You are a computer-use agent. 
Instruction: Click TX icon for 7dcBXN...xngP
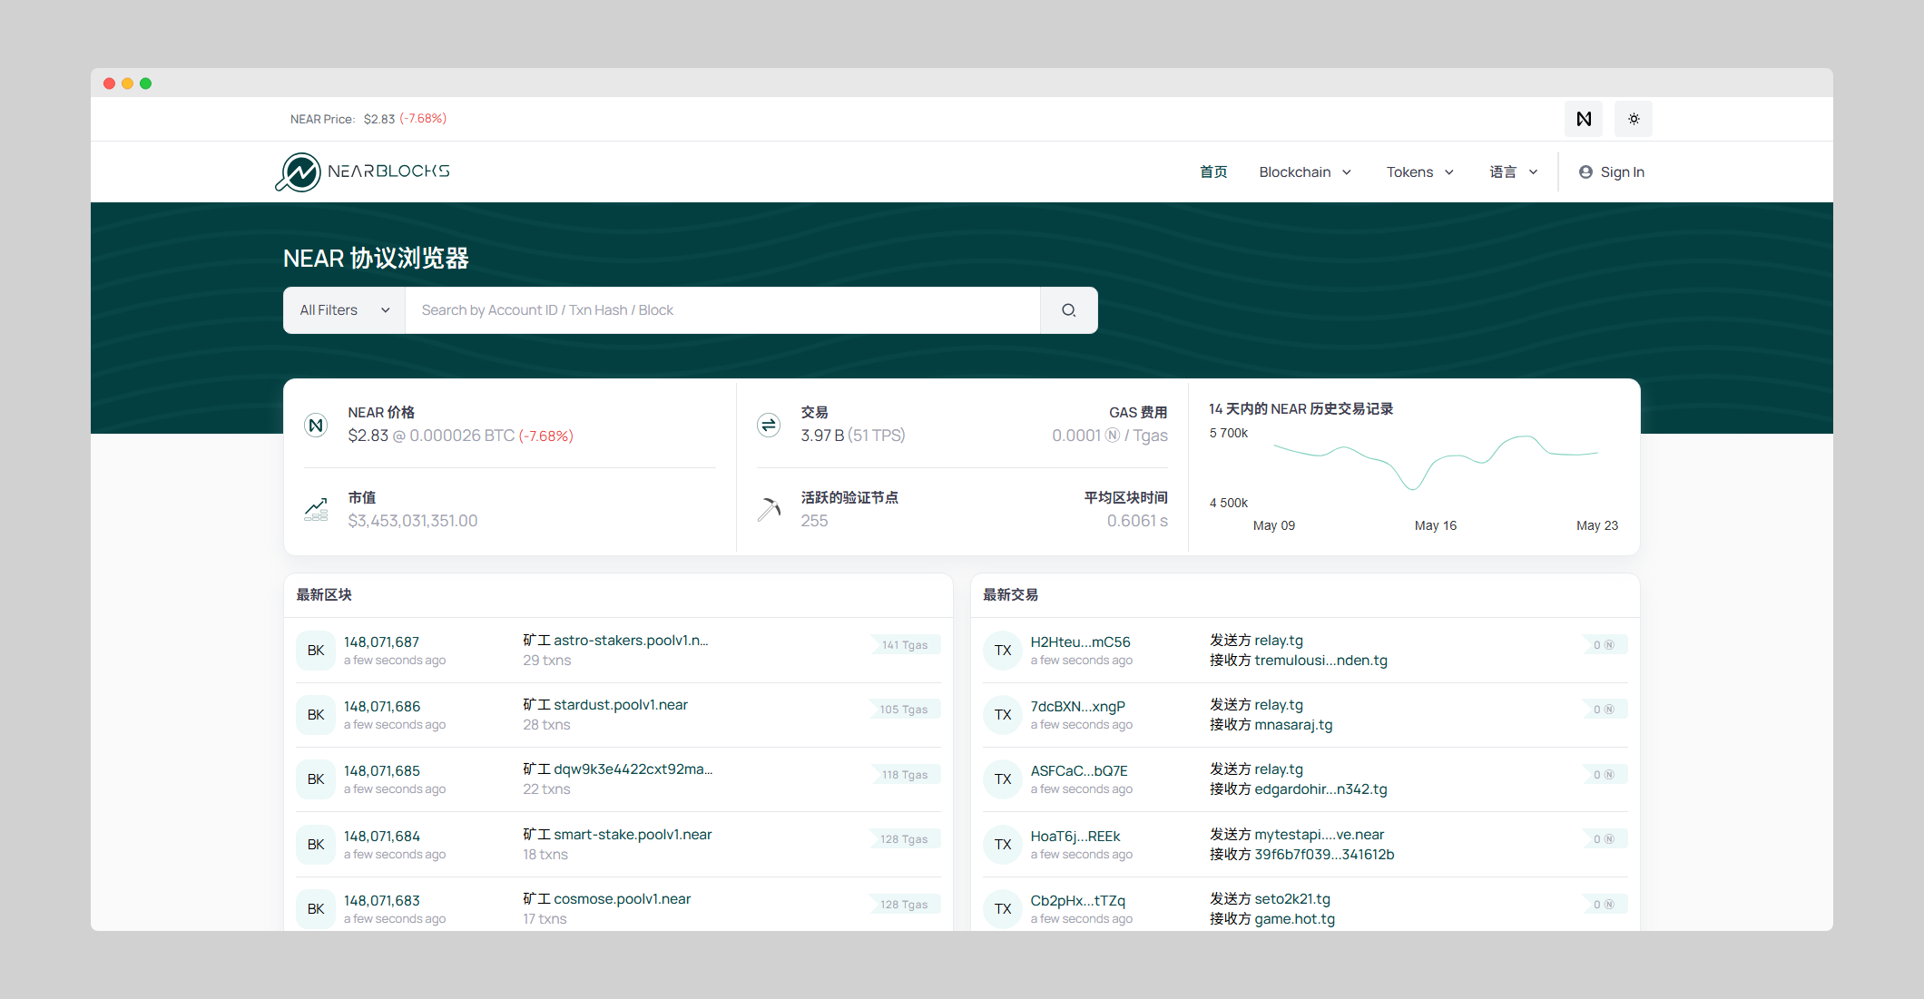point(1003,715)
